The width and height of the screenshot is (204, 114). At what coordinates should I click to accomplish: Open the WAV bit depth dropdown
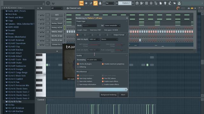click(94, 39)
